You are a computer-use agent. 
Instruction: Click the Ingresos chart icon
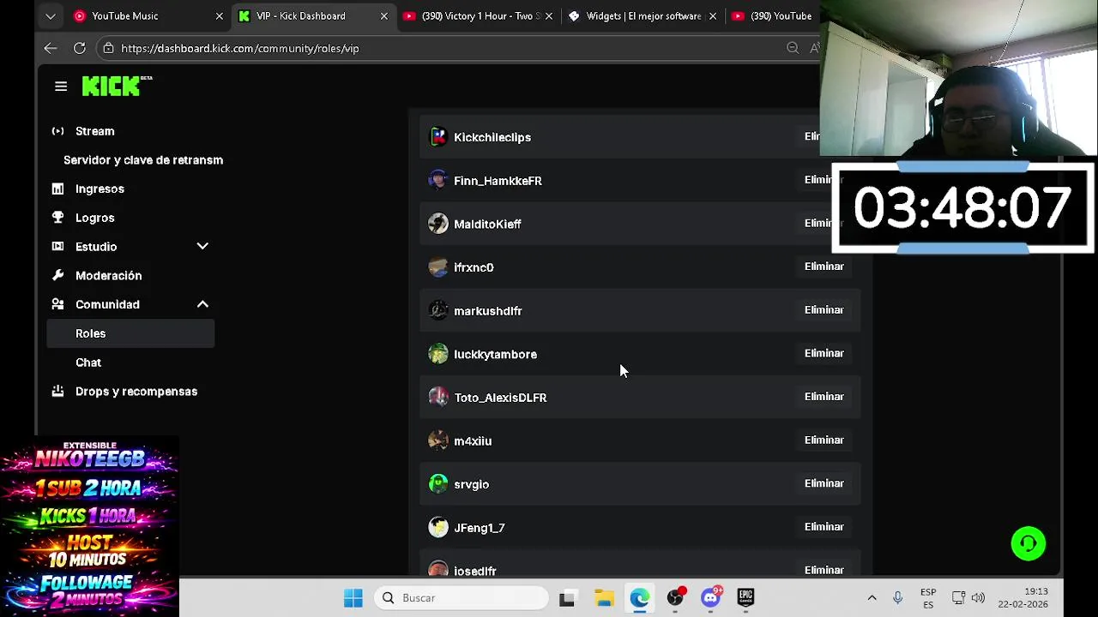(x=57, y=189)
